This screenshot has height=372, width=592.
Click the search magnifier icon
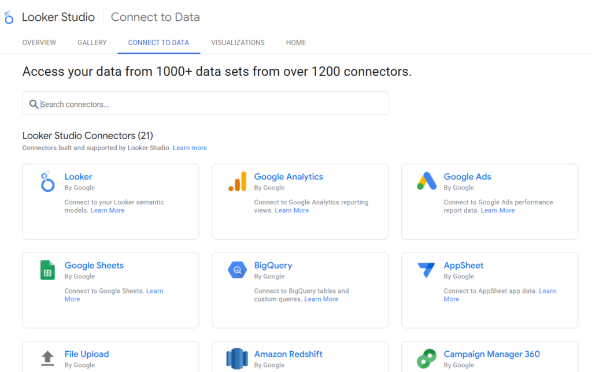34,104
